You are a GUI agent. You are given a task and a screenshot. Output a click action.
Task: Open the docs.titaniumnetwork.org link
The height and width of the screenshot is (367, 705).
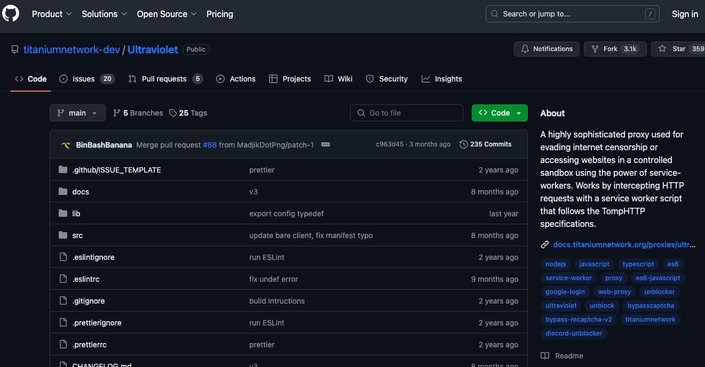(x=624, y=244)
